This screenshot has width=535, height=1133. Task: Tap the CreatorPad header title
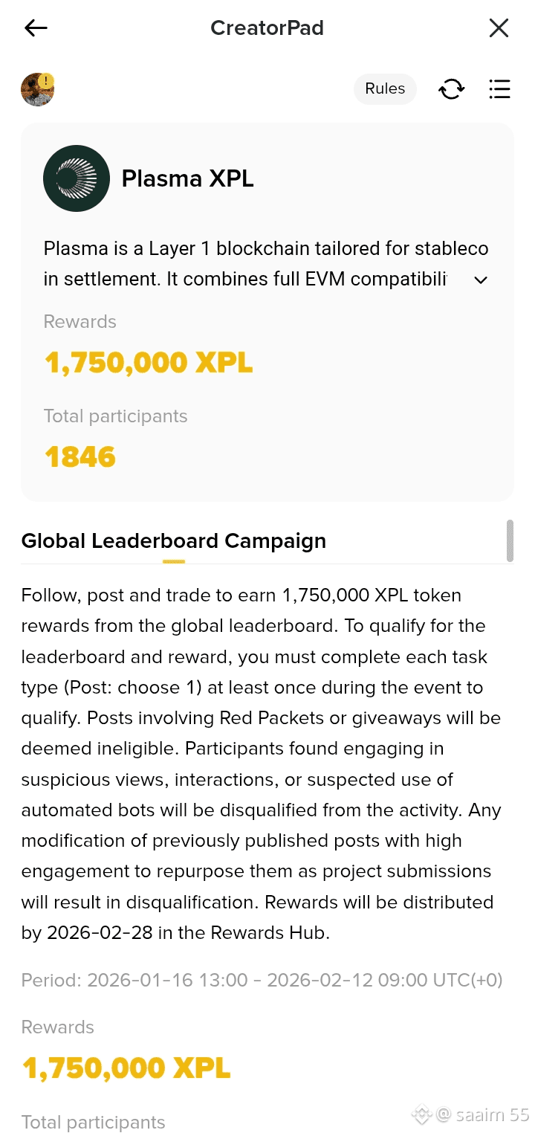click(267, 28)
